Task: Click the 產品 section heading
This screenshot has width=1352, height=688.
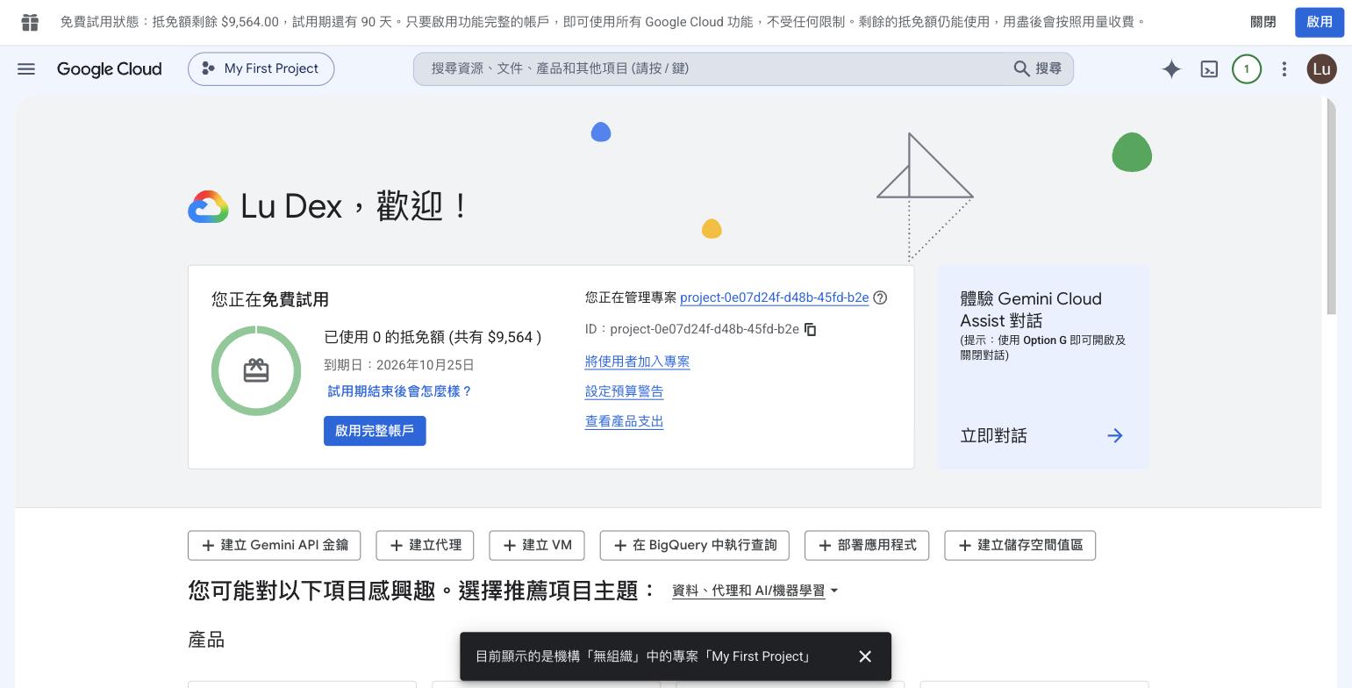Action: (x=206, y=640)
